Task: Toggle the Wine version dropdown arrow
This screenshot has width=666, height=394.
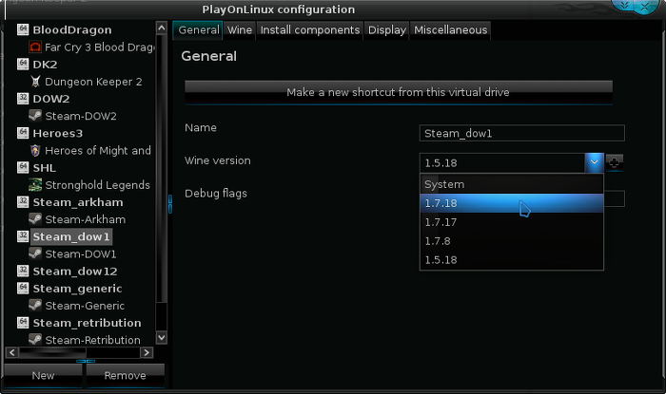Action: pos(595,162)
